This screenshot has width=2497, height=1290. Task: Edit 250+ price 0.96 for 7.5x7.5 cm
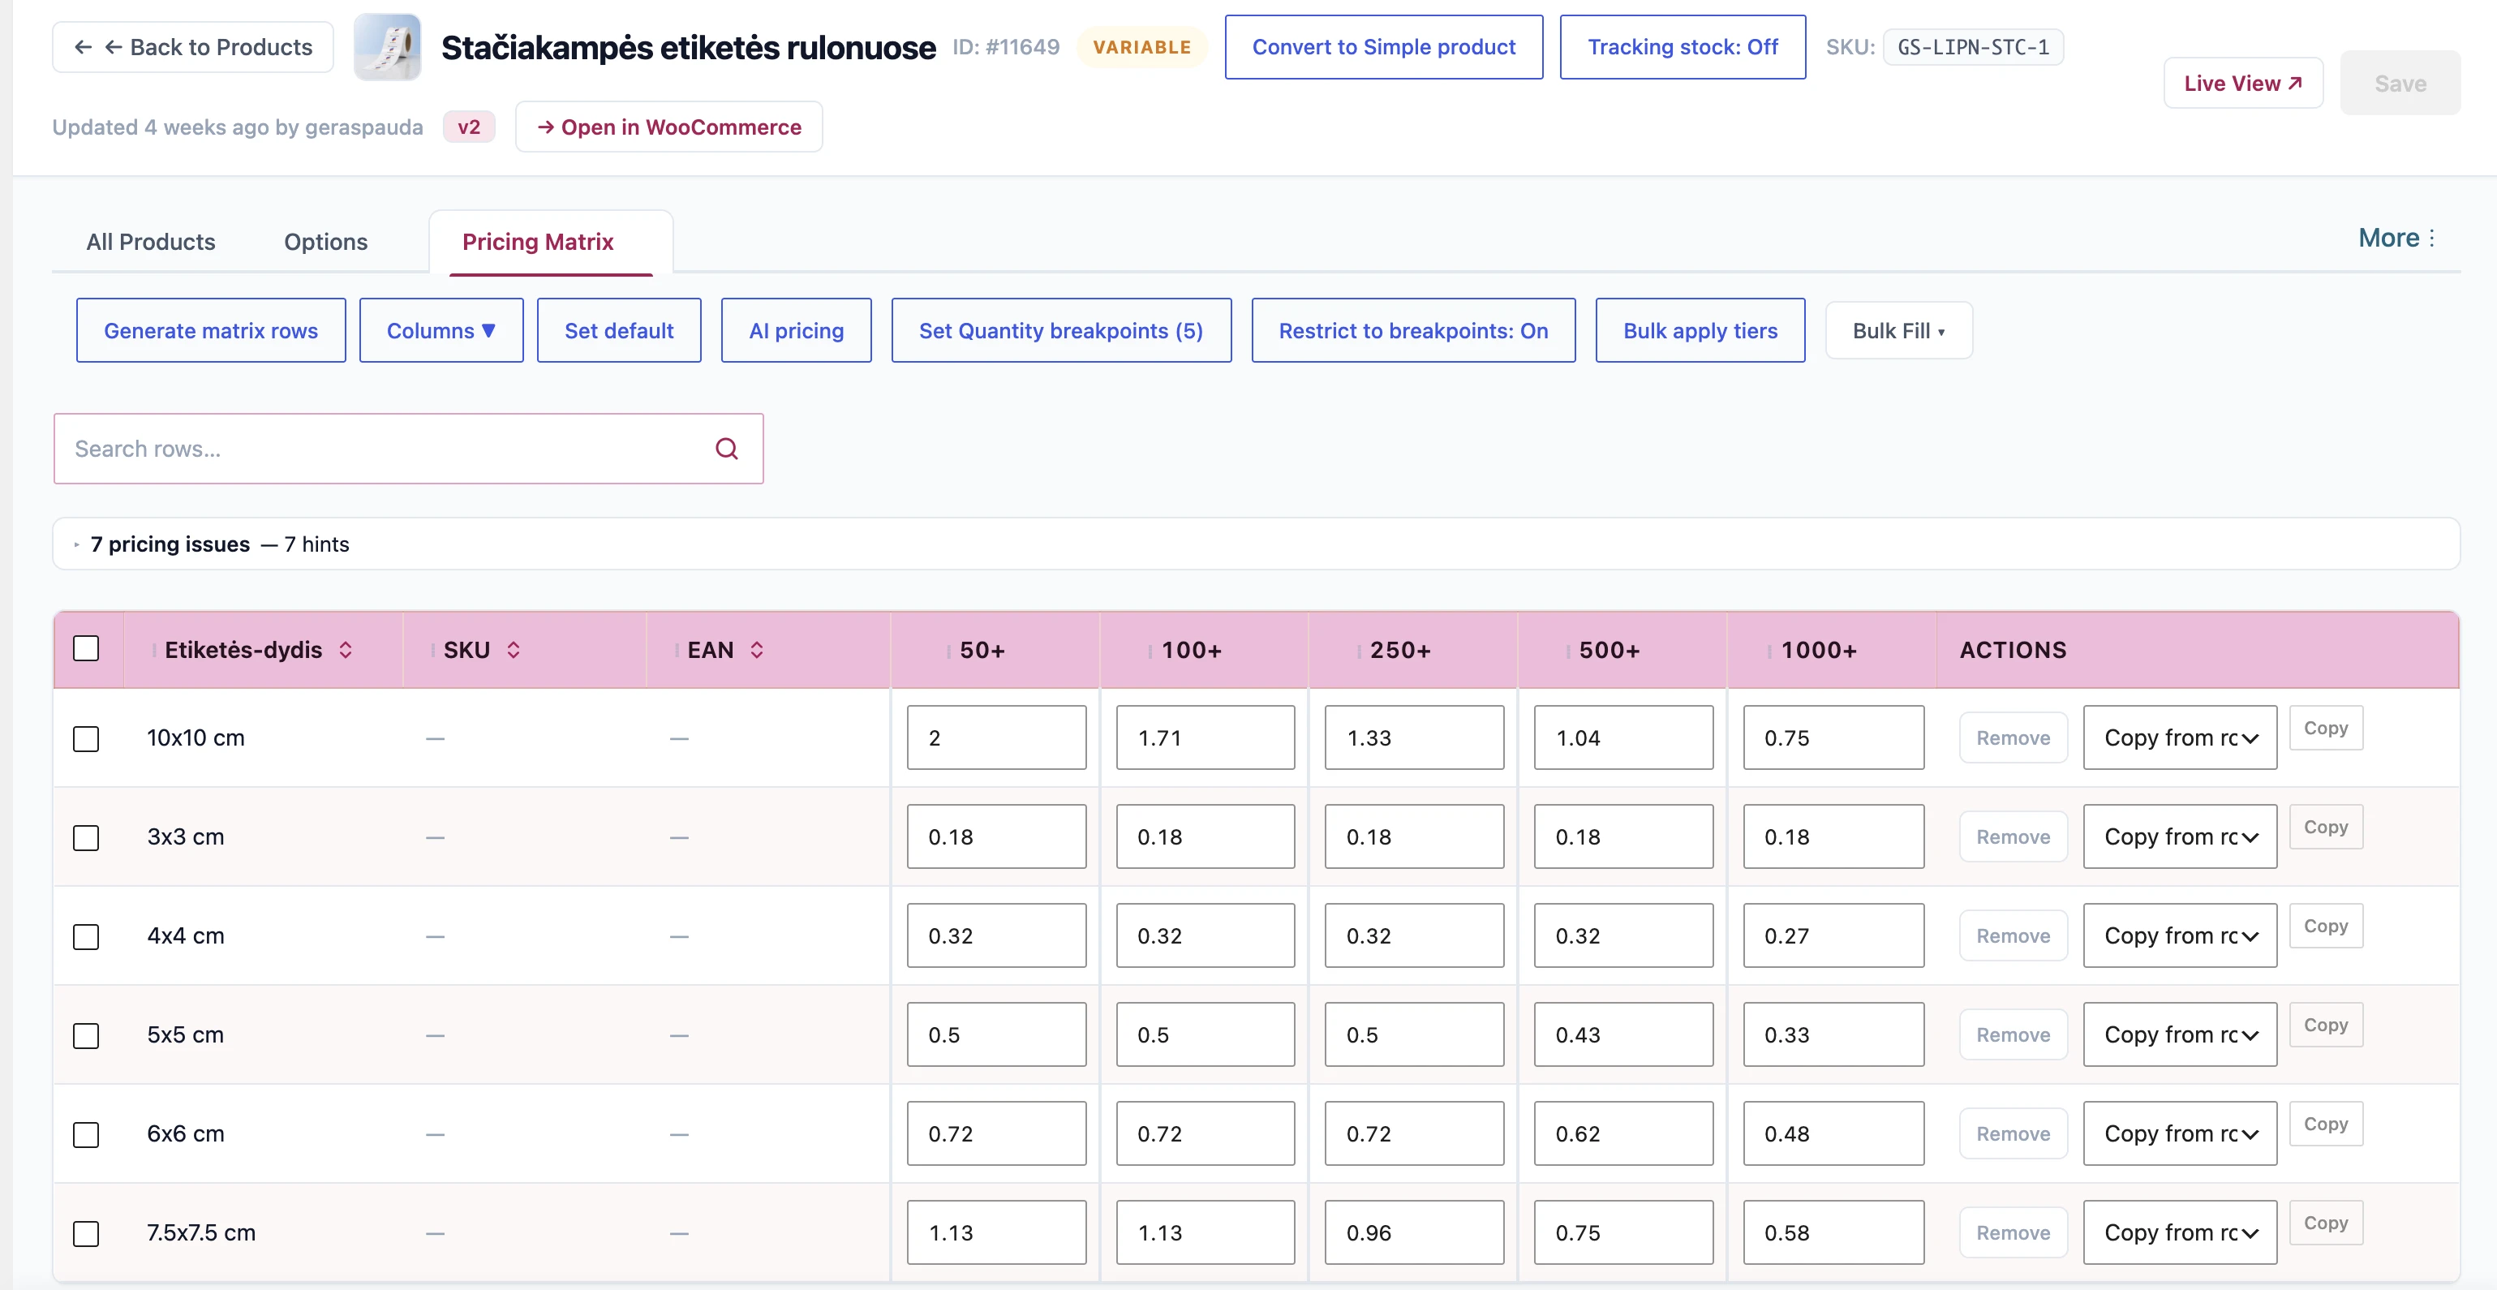[1414, 1232]
